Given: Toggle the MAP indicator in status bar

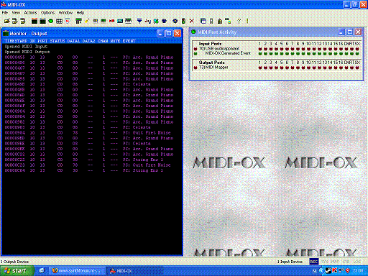Looking at the screenshot, I should 335,262.
